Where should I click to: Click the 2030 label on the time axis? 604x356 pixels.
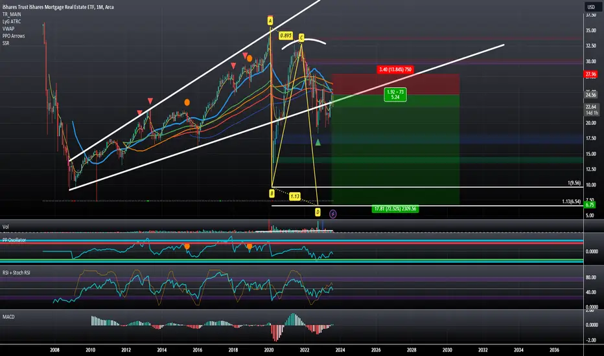tap(447, 350)
